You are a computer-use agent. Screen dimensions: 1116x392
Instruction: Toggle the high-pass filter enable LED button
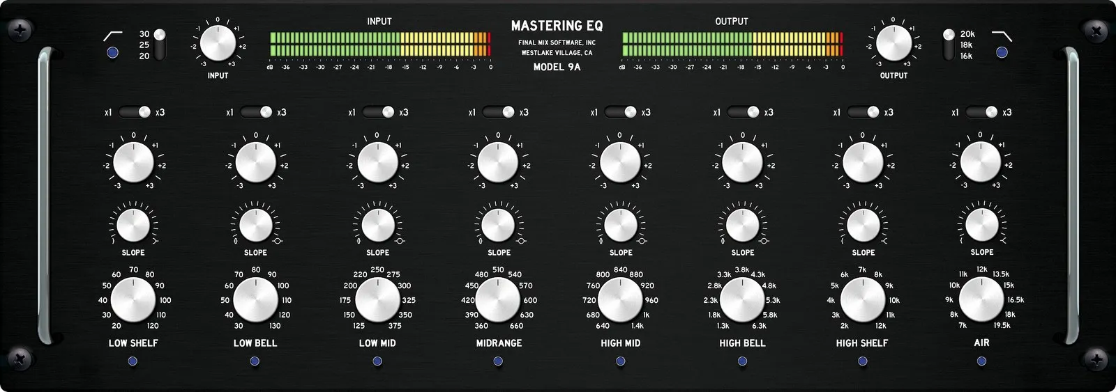pyautogui.click(x=112, y=53)
